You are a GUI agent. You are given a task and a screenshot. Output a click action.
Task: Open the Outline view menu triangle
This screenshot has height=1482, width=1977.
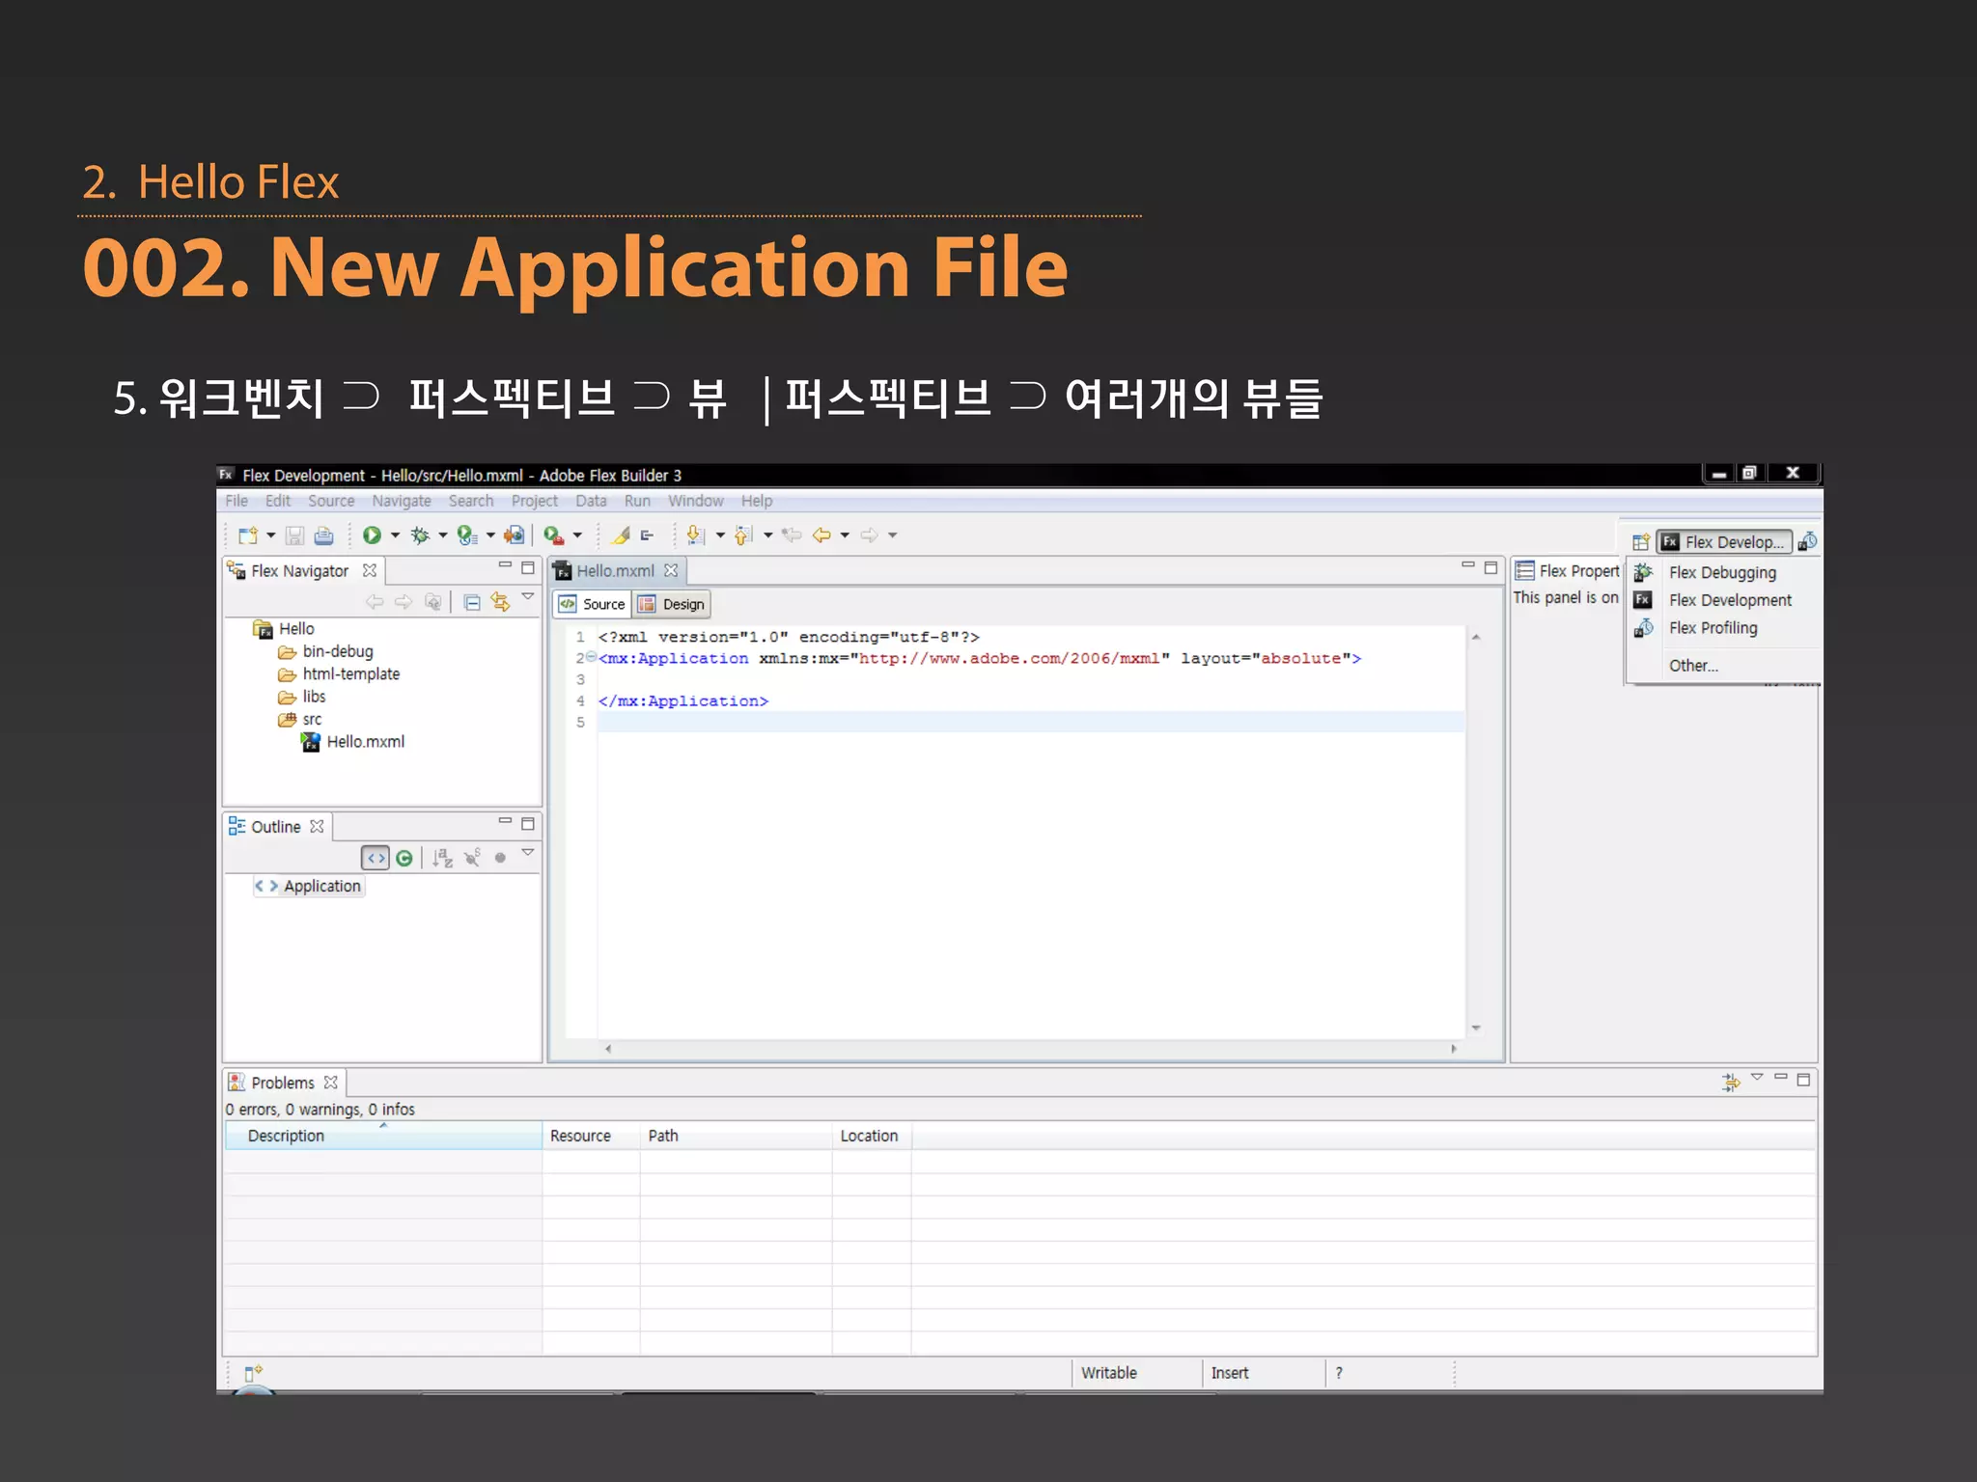tap(528, 852)
